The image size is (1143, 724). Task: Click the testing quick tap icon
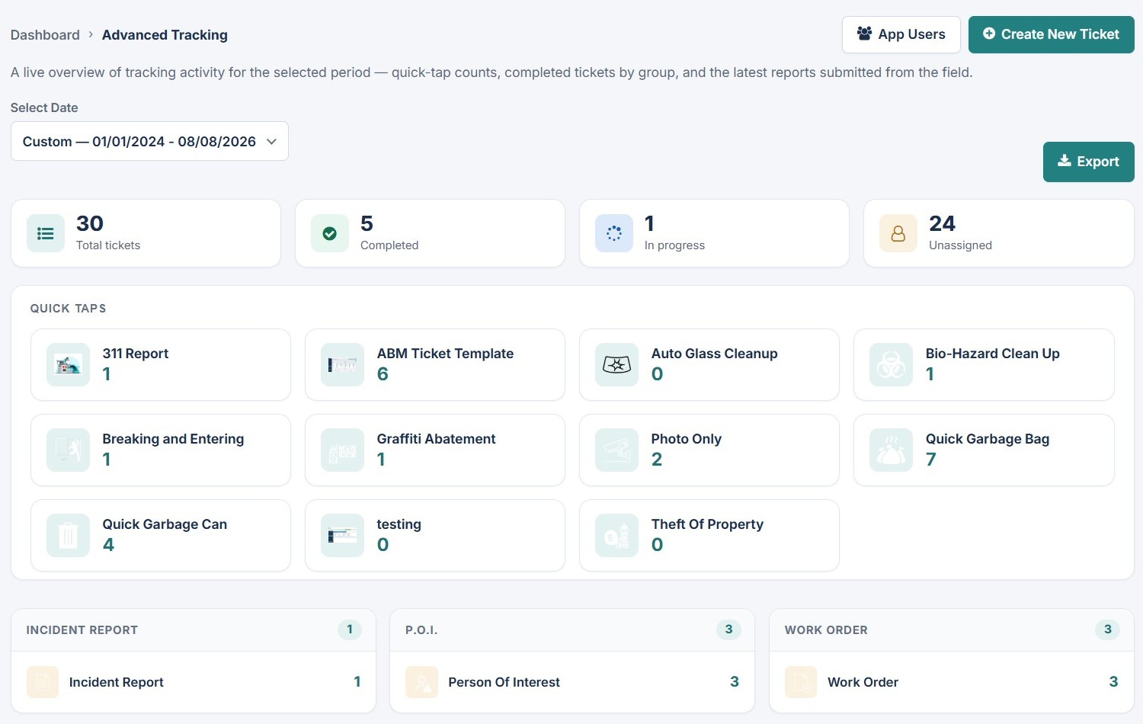coord(342,536)
